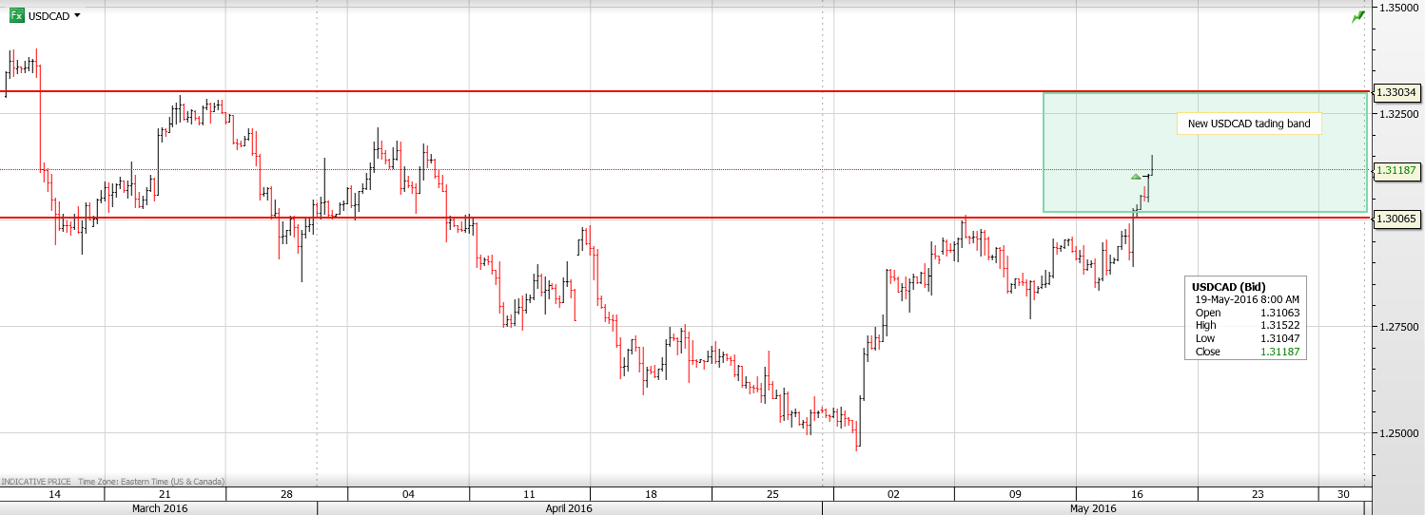Click date 16 on the time axis

1136,494
